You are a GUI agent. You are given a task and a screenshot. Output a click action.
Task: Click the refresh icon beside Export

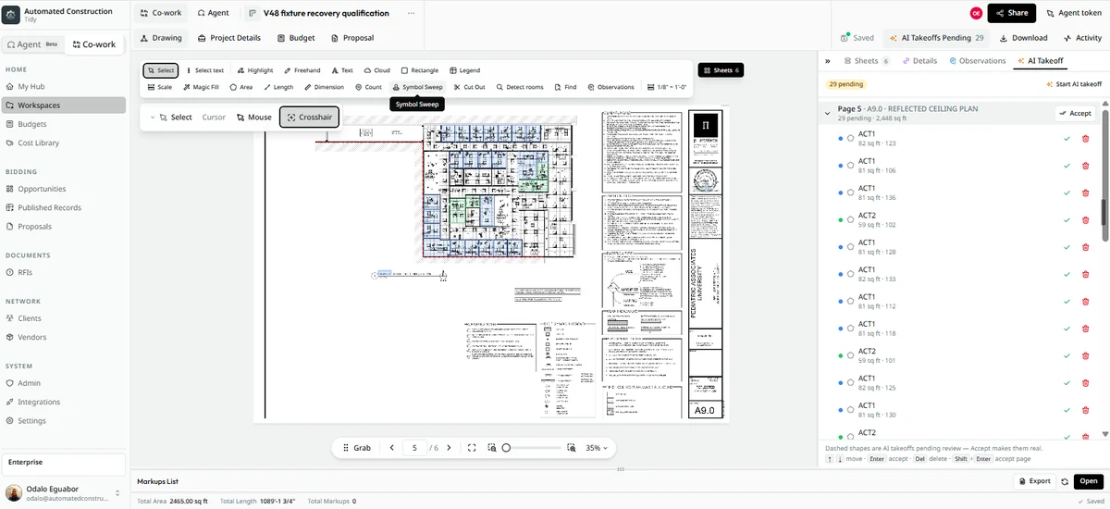[x=1065, y=481]
